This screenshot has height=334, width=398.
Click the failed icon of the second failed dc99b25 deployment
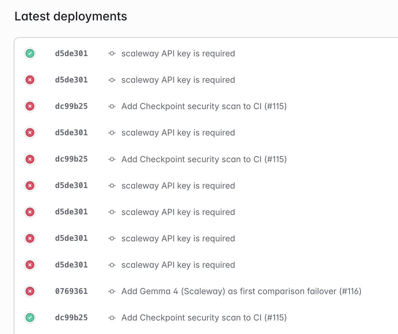[x=30, y=160]
